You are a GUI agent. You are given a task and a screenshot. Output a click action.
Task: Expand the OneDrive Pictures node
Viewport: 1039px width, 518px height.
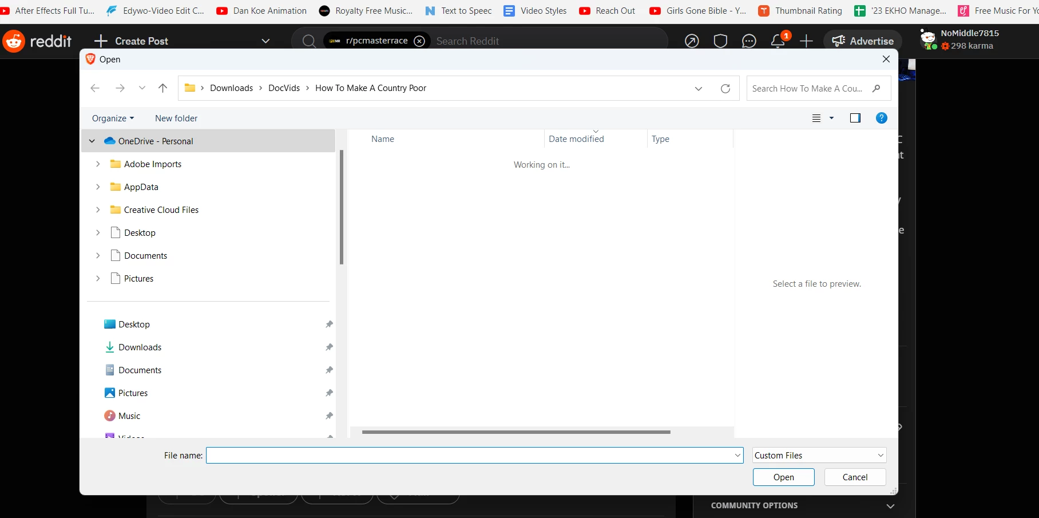[x=98, y=279]
